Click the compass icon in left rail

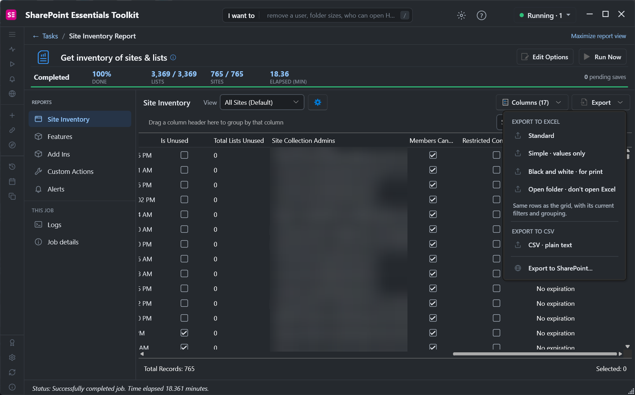[x=12, y=145]
